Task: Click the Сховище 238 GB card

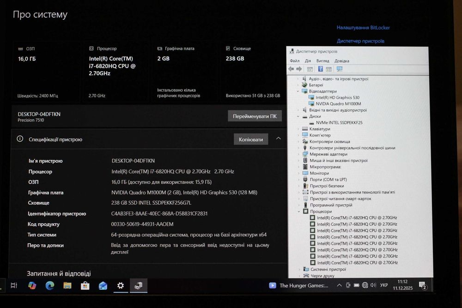Action: (253, 72)
